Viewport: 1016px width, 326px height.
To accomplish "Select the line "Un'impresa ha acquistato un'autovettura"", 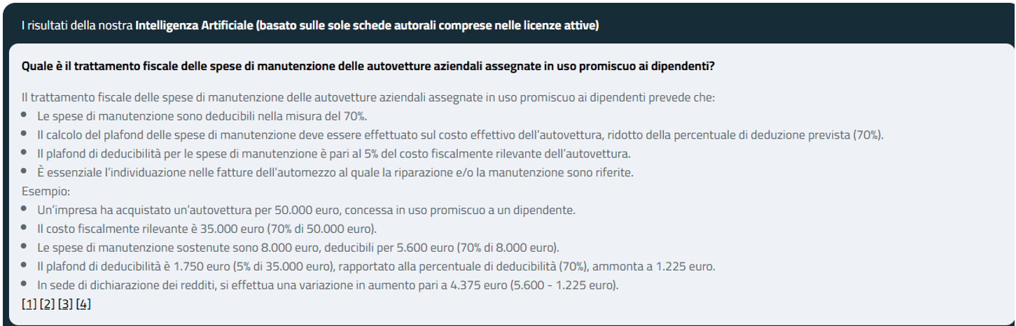I will pos(306,210).
